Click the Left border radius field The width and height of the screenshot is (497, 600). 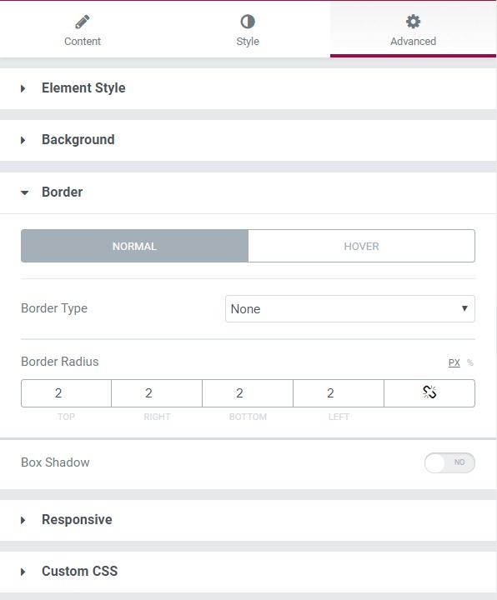(339, 393)
